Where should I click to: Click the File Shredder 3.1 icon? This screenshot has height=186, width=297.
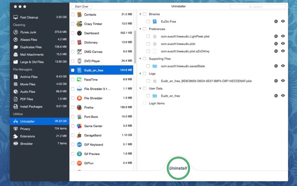[x=79, y=89]
